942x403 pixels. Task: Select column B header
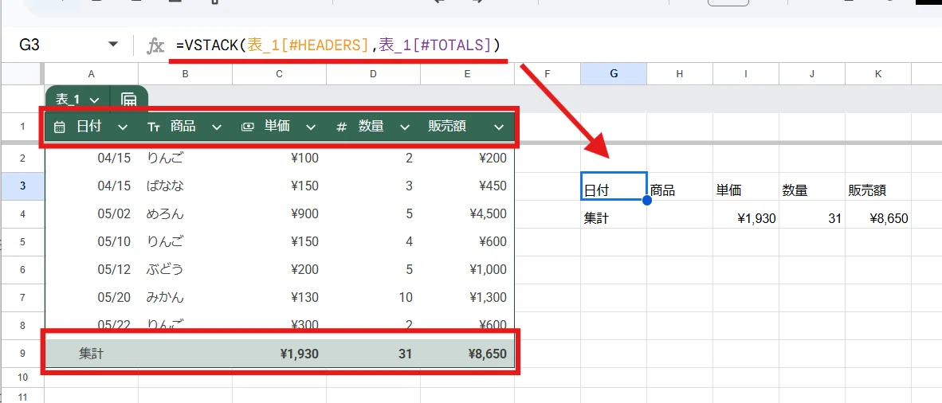click(x=186, y=74)
